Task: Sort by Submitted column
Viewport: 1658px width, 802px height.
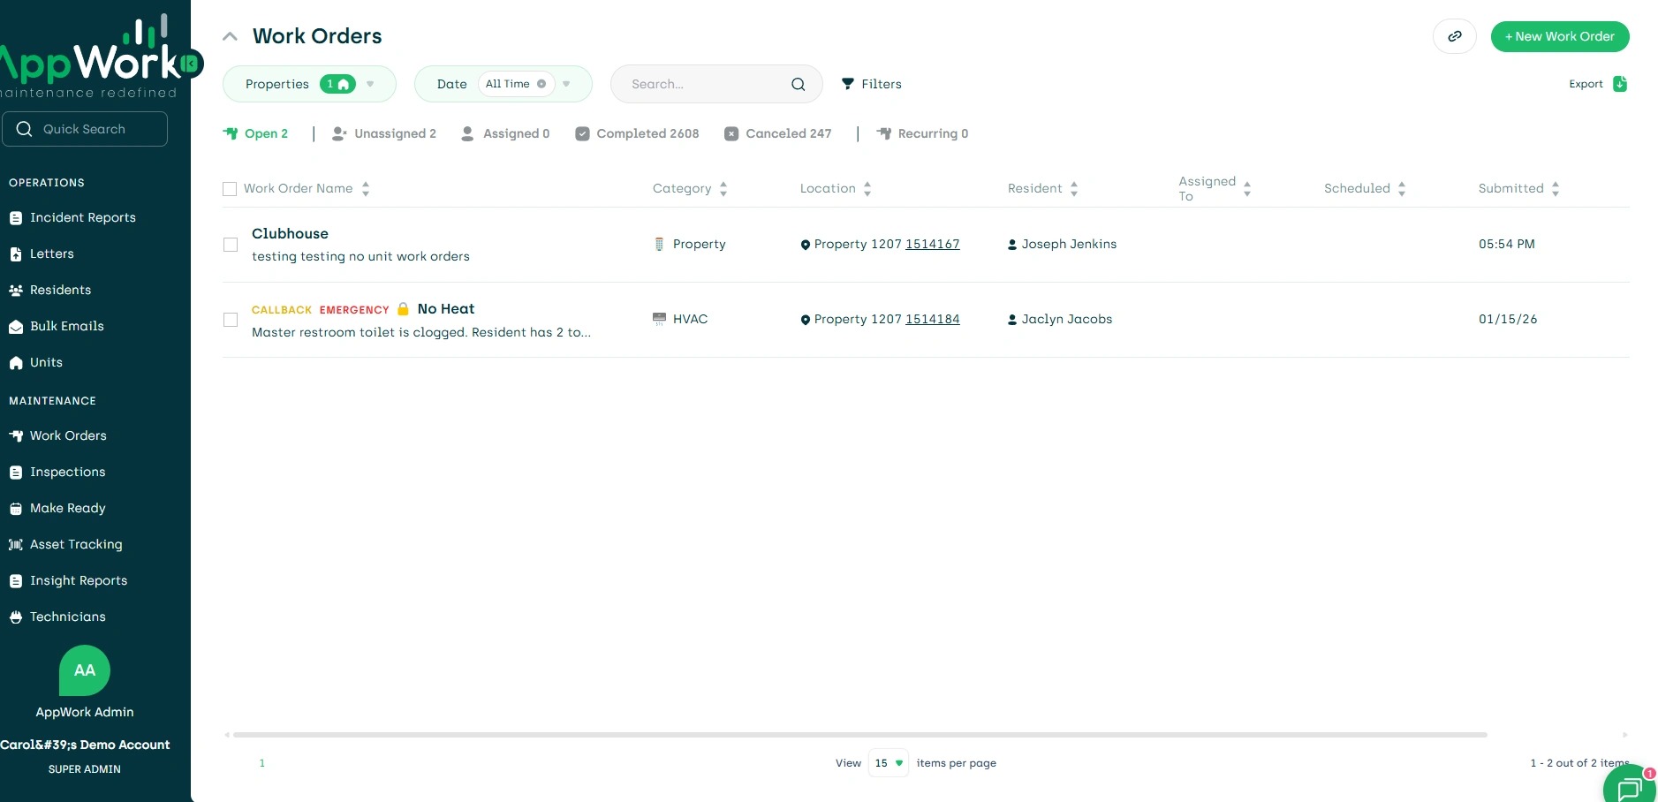Action: tap(1556, 189)
